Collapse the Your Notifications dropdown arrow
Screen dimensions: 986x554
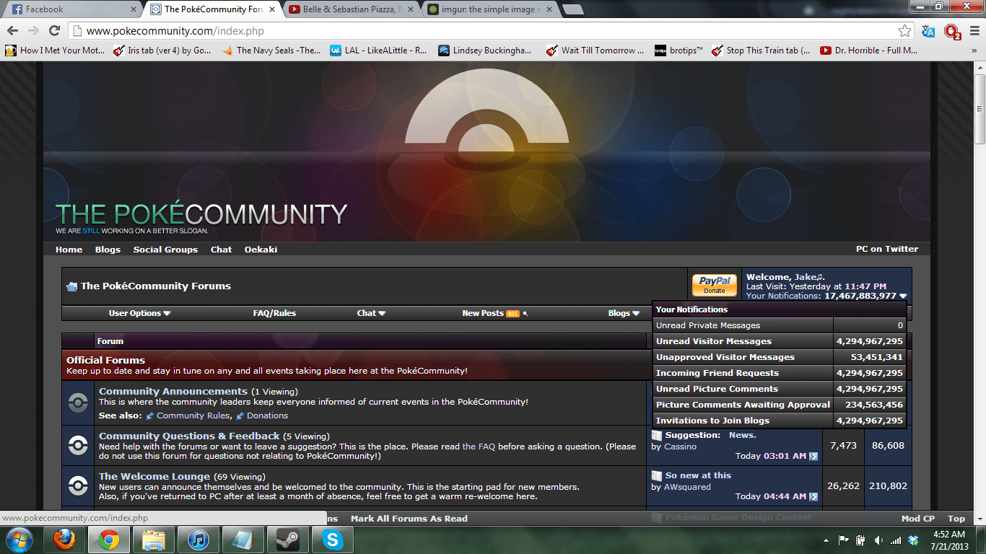pyautogui.click(x=903, y=296)
